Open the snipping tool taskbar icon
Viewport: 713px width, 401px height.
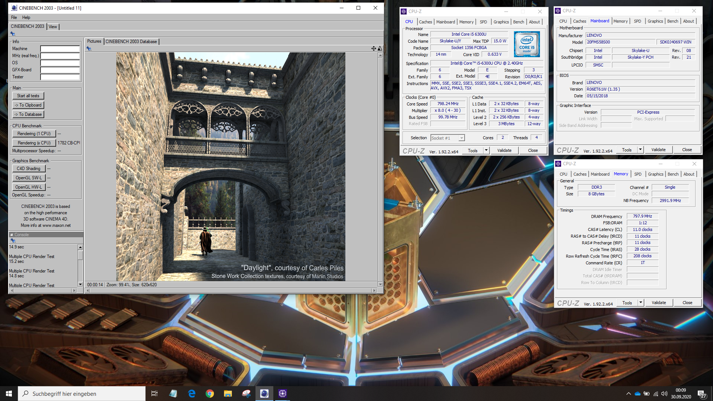coord(246,394)
